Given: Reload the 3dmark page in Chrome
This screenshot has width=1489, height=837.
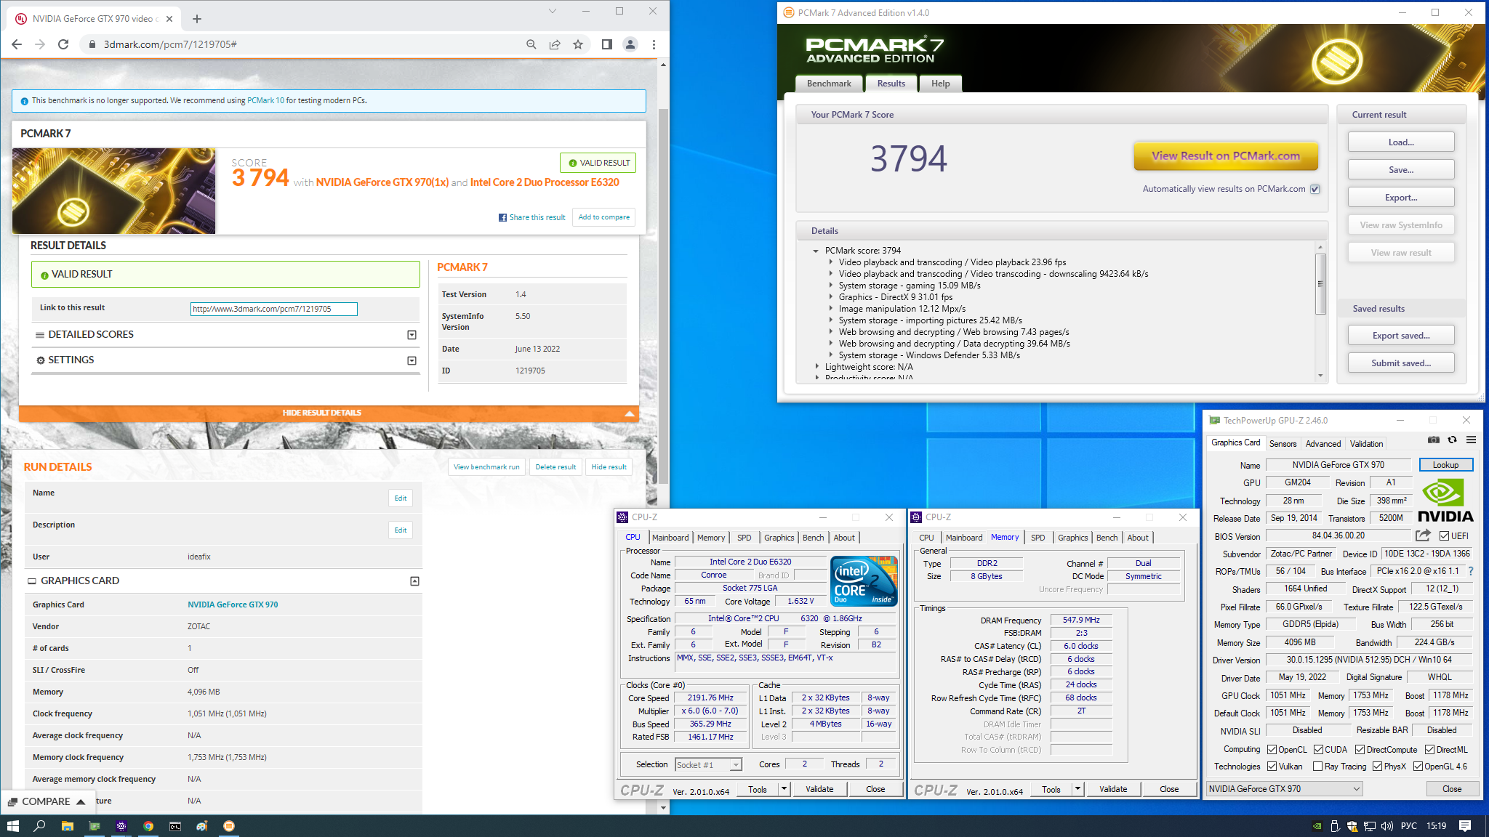Looking at the screenshot, I should point(63,44).
